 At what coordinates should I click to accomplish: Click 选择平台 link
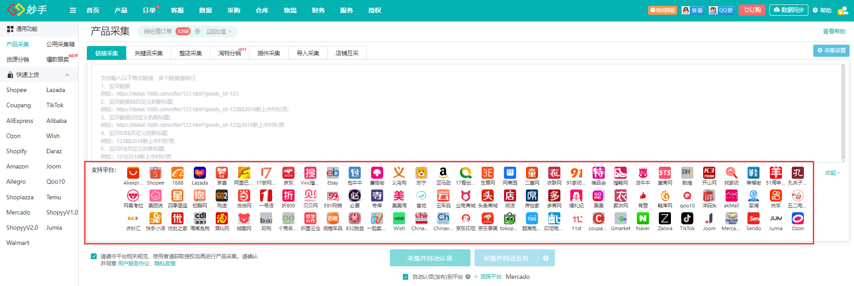point(487,277)
